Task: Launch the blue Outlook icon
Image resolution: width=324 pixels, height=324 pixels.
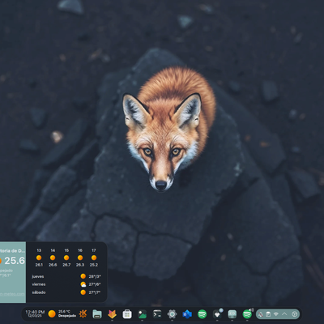Action: pos(187,314)
